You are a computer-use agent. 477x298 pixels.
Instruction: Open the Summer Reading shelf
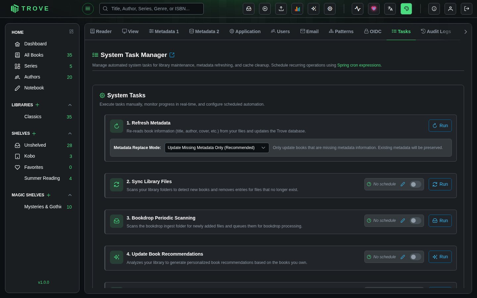click(42, 178)
